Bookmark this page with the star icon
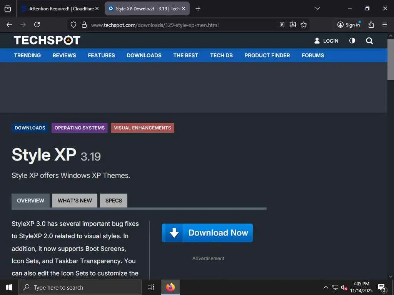Viewport: 394px width, 295px height. 304,25
